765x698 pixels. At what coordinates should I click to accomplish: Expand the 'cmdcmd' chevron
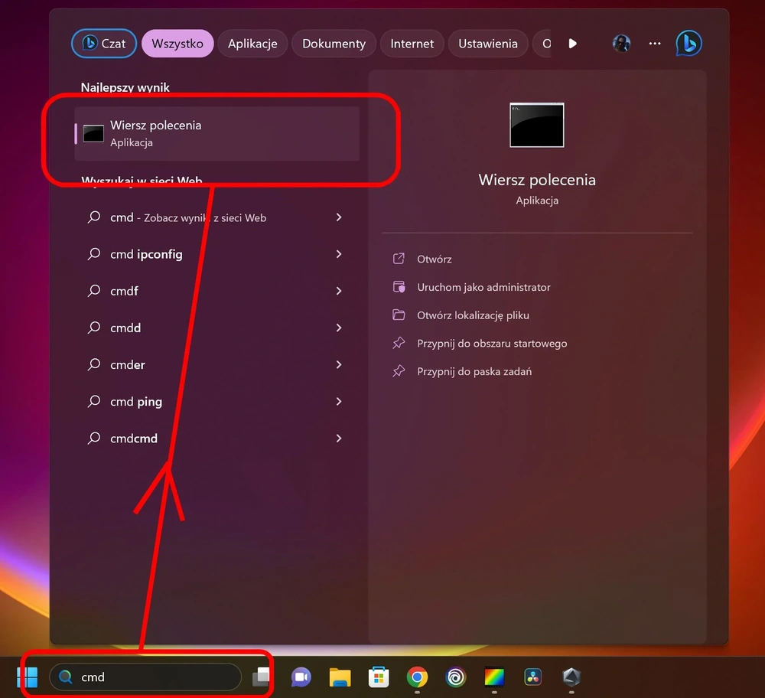tap(339, 439)
